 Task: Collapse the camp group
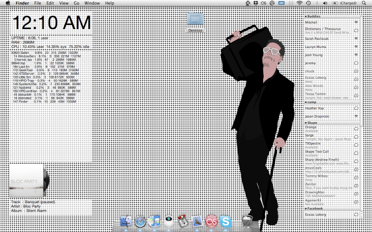pyautogui.click(x=306, y=102)
